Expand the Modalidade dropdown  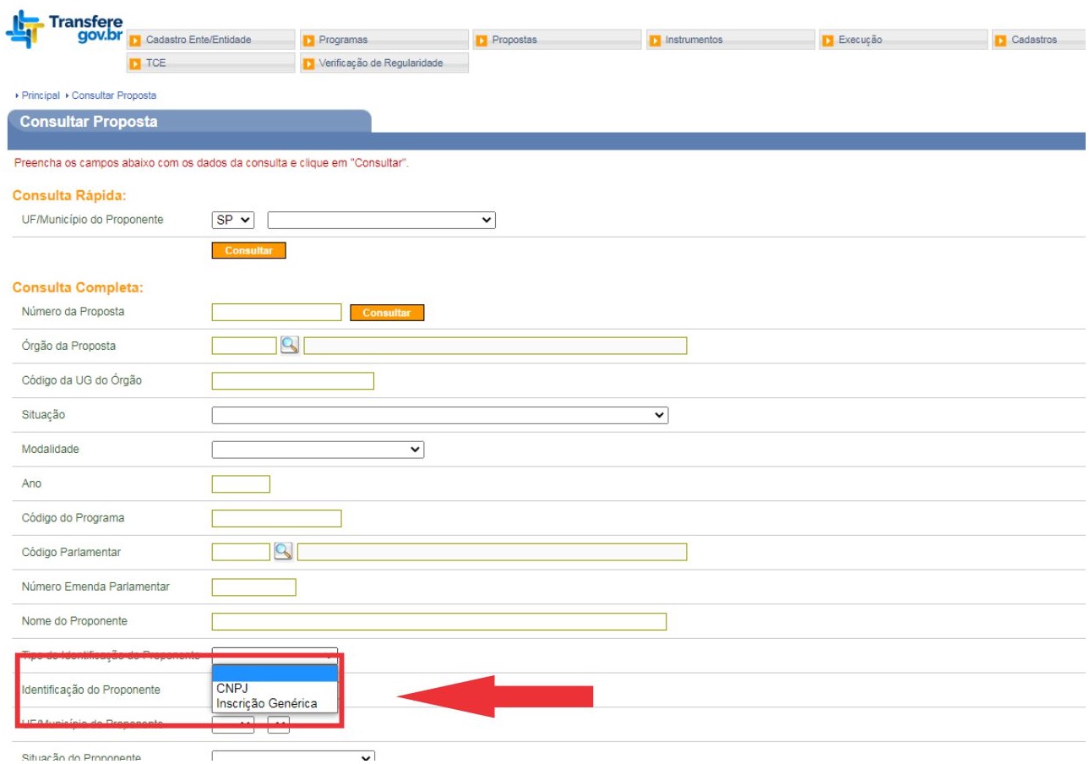pyautogui.click(x=318, y=450)
